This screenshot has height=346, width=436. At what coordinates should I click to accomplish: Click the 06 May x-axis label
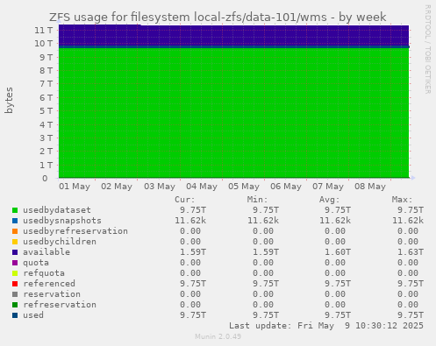[x=286, y=187]
